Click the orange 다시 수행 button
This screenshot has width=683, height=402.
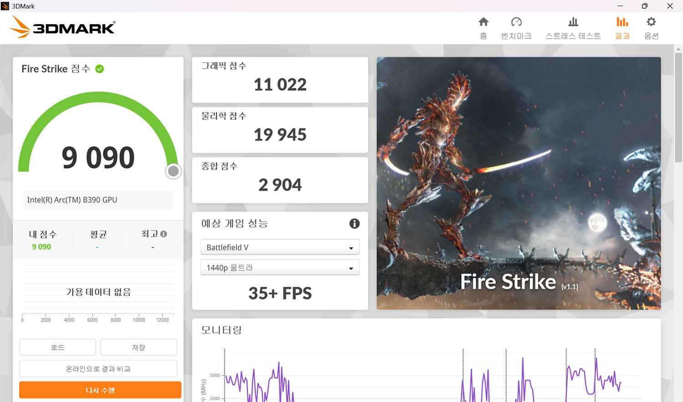pos(100,390)
